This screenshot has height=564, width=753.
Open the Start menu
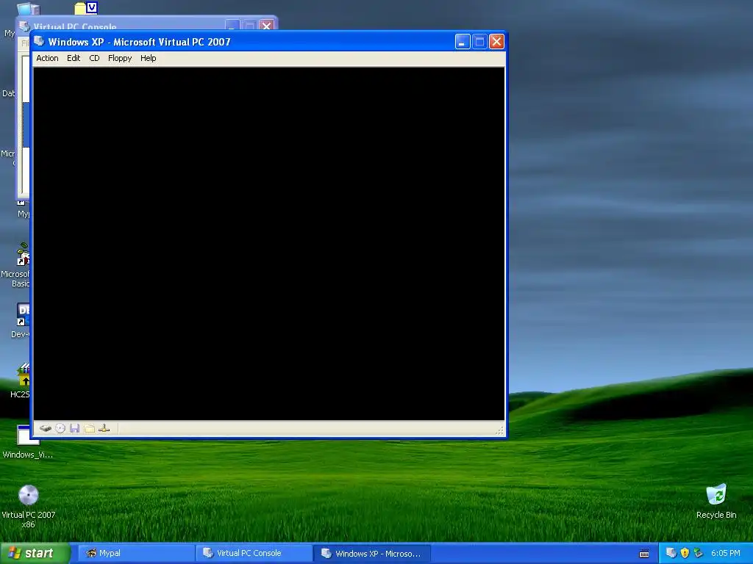pos(35,554)
